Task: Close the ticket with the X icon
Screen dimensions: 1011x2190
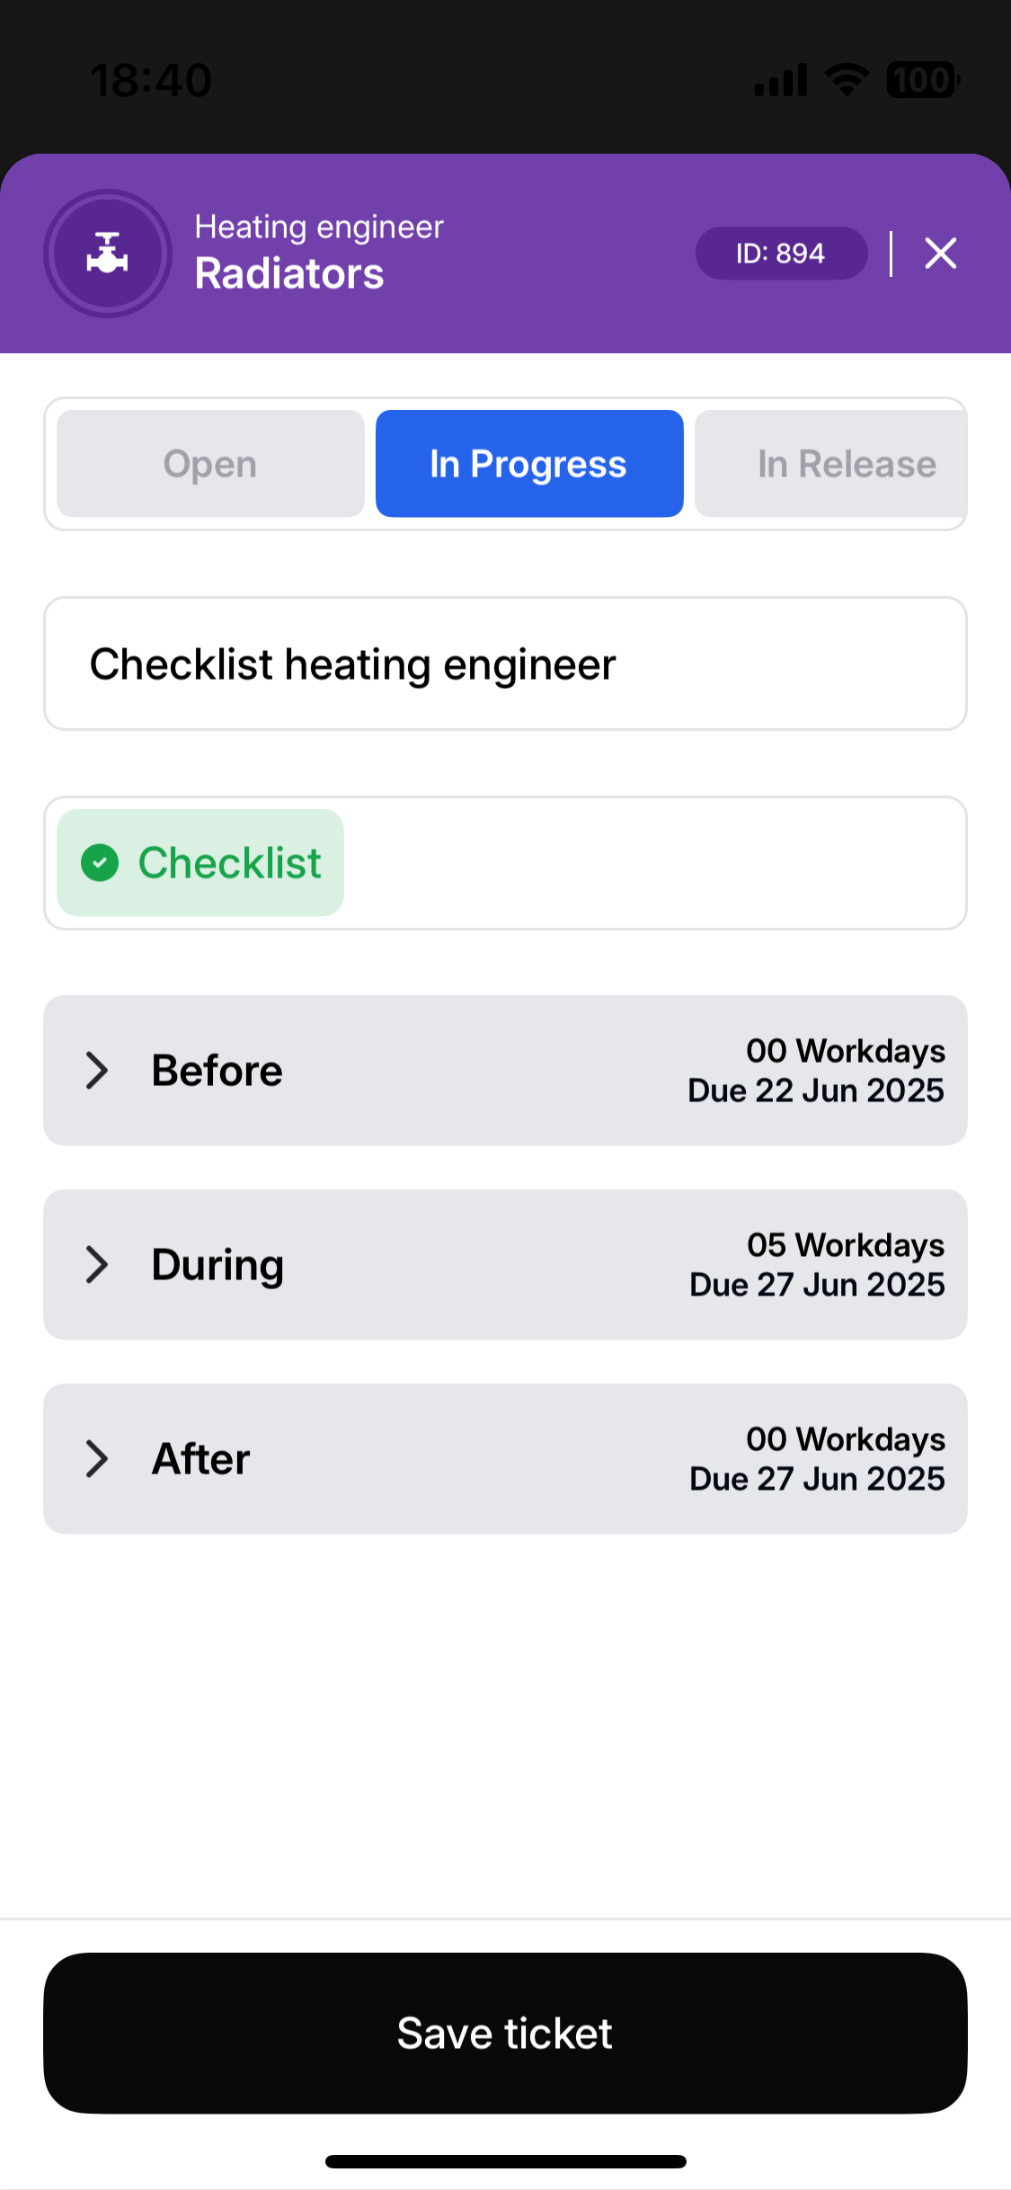Action: (x=940, y=254)
